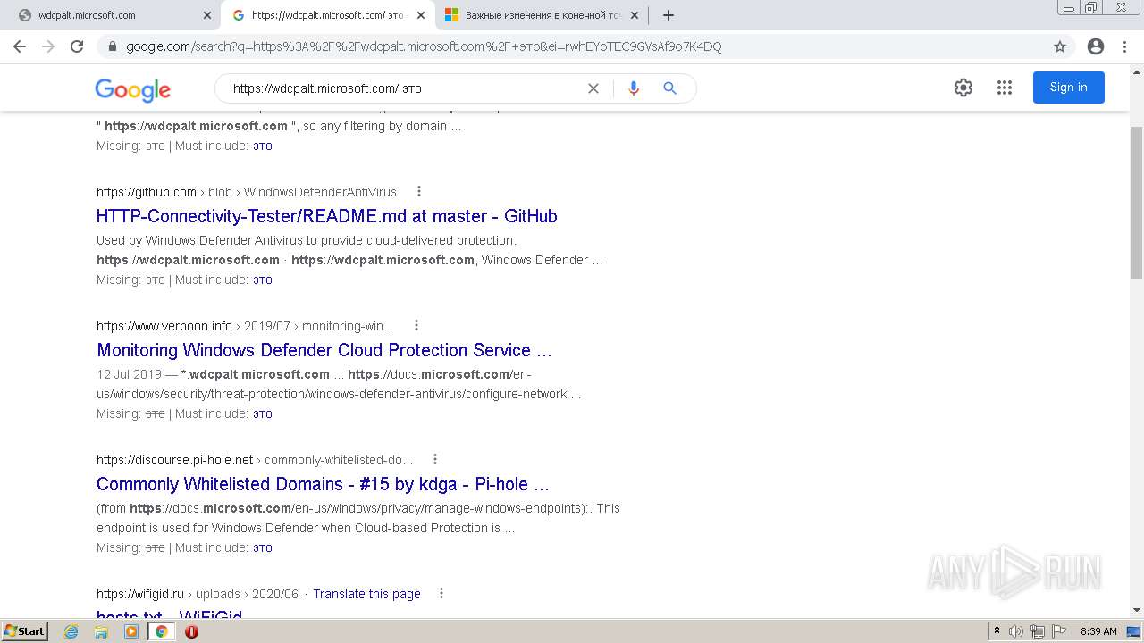Open the Google apps grid

[x=1005, y=88]
